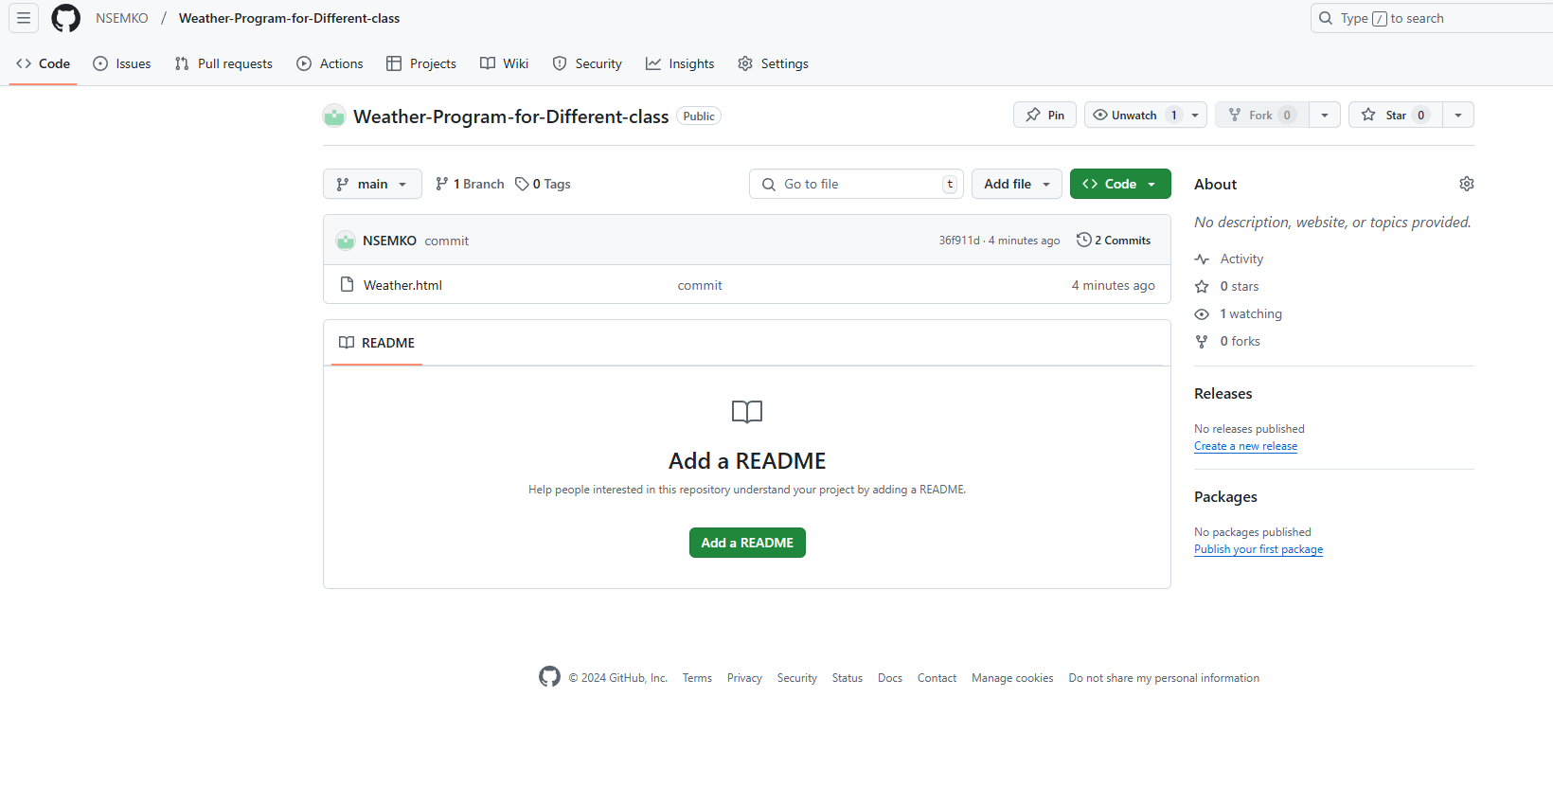The image size is (1553, 786).
Task: Open the 0 forks link
Action: [x=1227, y=341]
